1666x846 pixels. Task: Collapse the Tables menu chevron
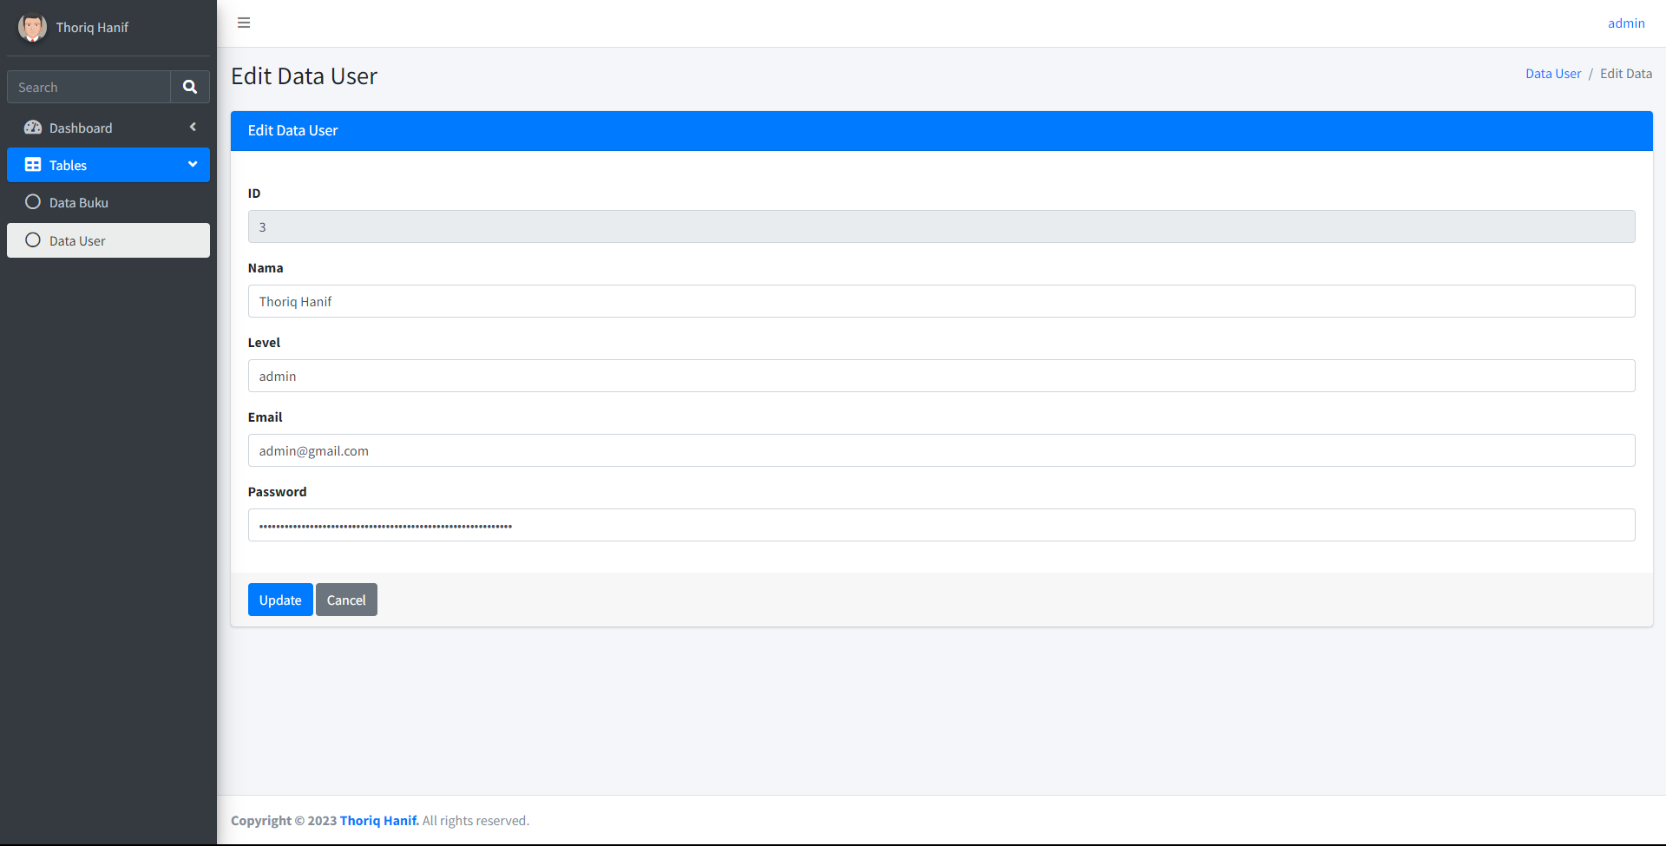(193, 165)
